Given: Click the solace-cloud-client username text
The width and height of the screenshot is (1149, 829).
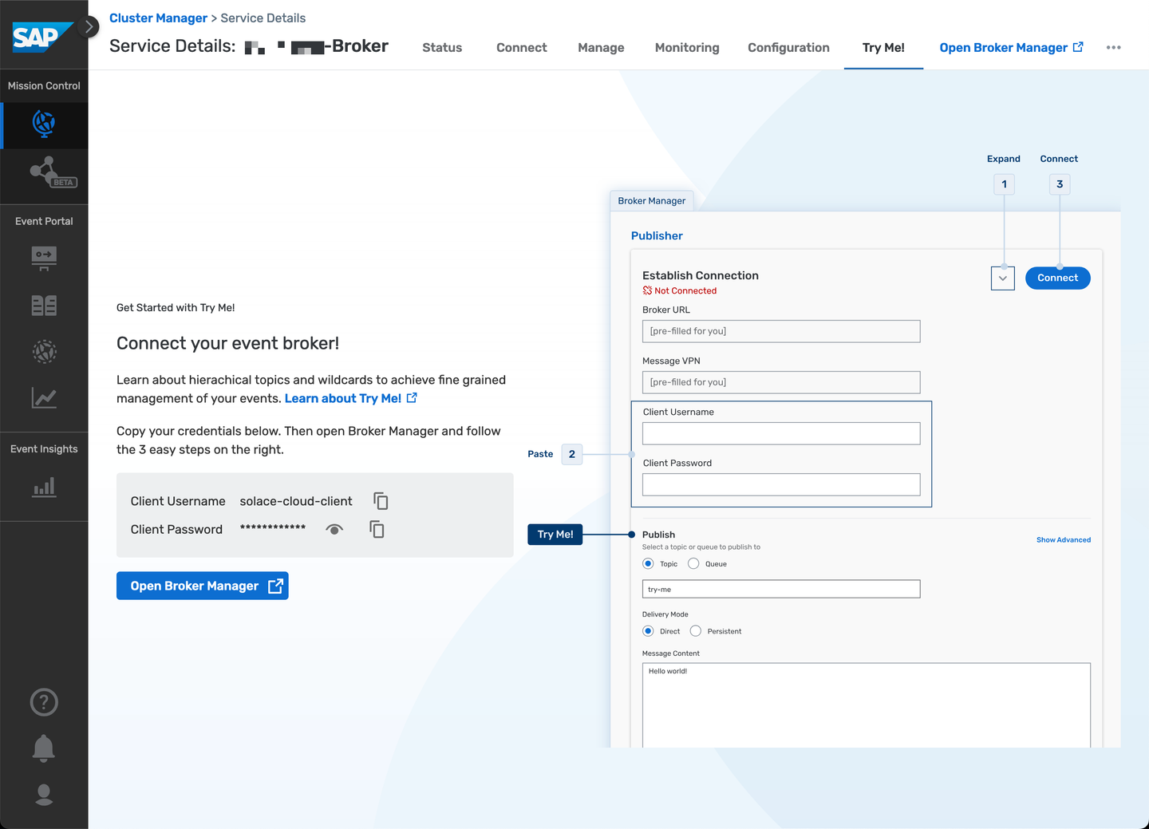Looking at the screenshot, I should tap(296, 501).
